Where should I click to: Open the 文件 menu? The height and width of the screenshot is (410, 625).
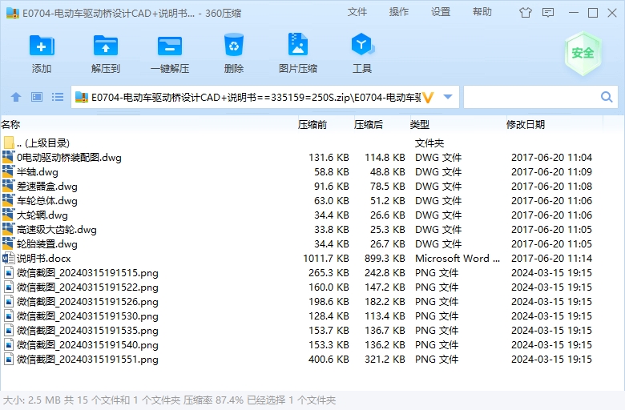tap(357, 12)
